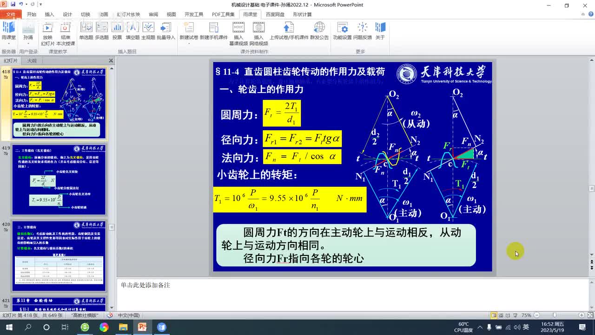Switch to the 设计 ribbon tab

pyautogui.click(x=67, y=14)
